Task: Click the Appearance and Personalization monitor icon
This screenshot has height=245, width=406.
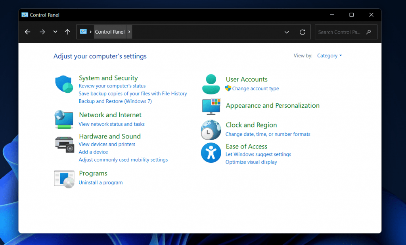Action: point(211,106)
